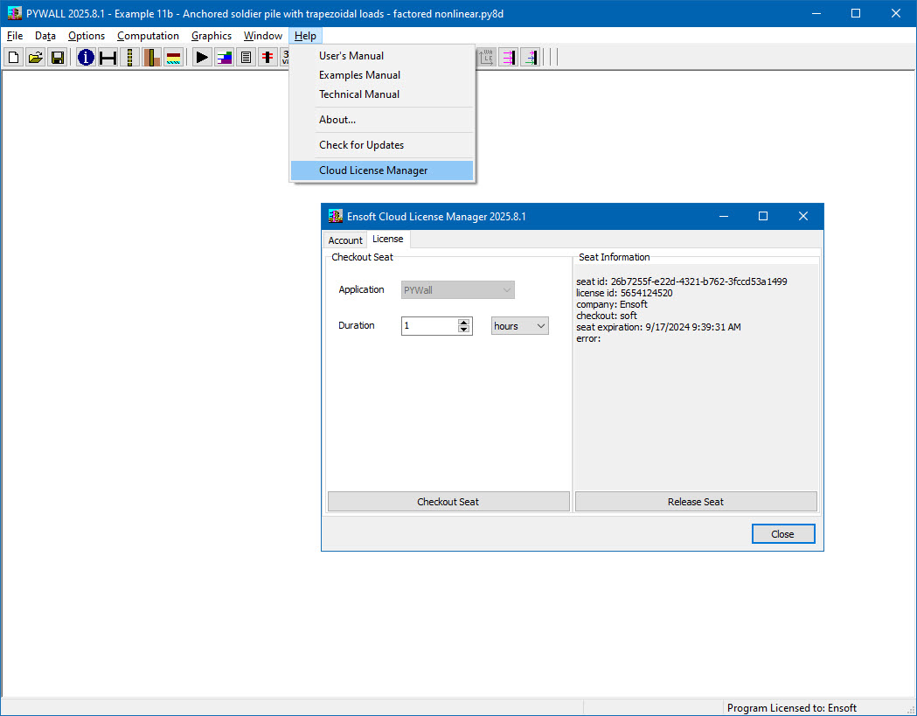This screenshot has height=716, width=917.
Task: Switch to the Account tab
Action: click(345, 239)
